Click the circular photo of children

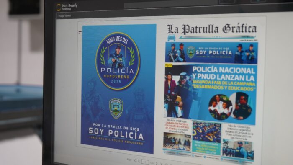tap(220, 107)
